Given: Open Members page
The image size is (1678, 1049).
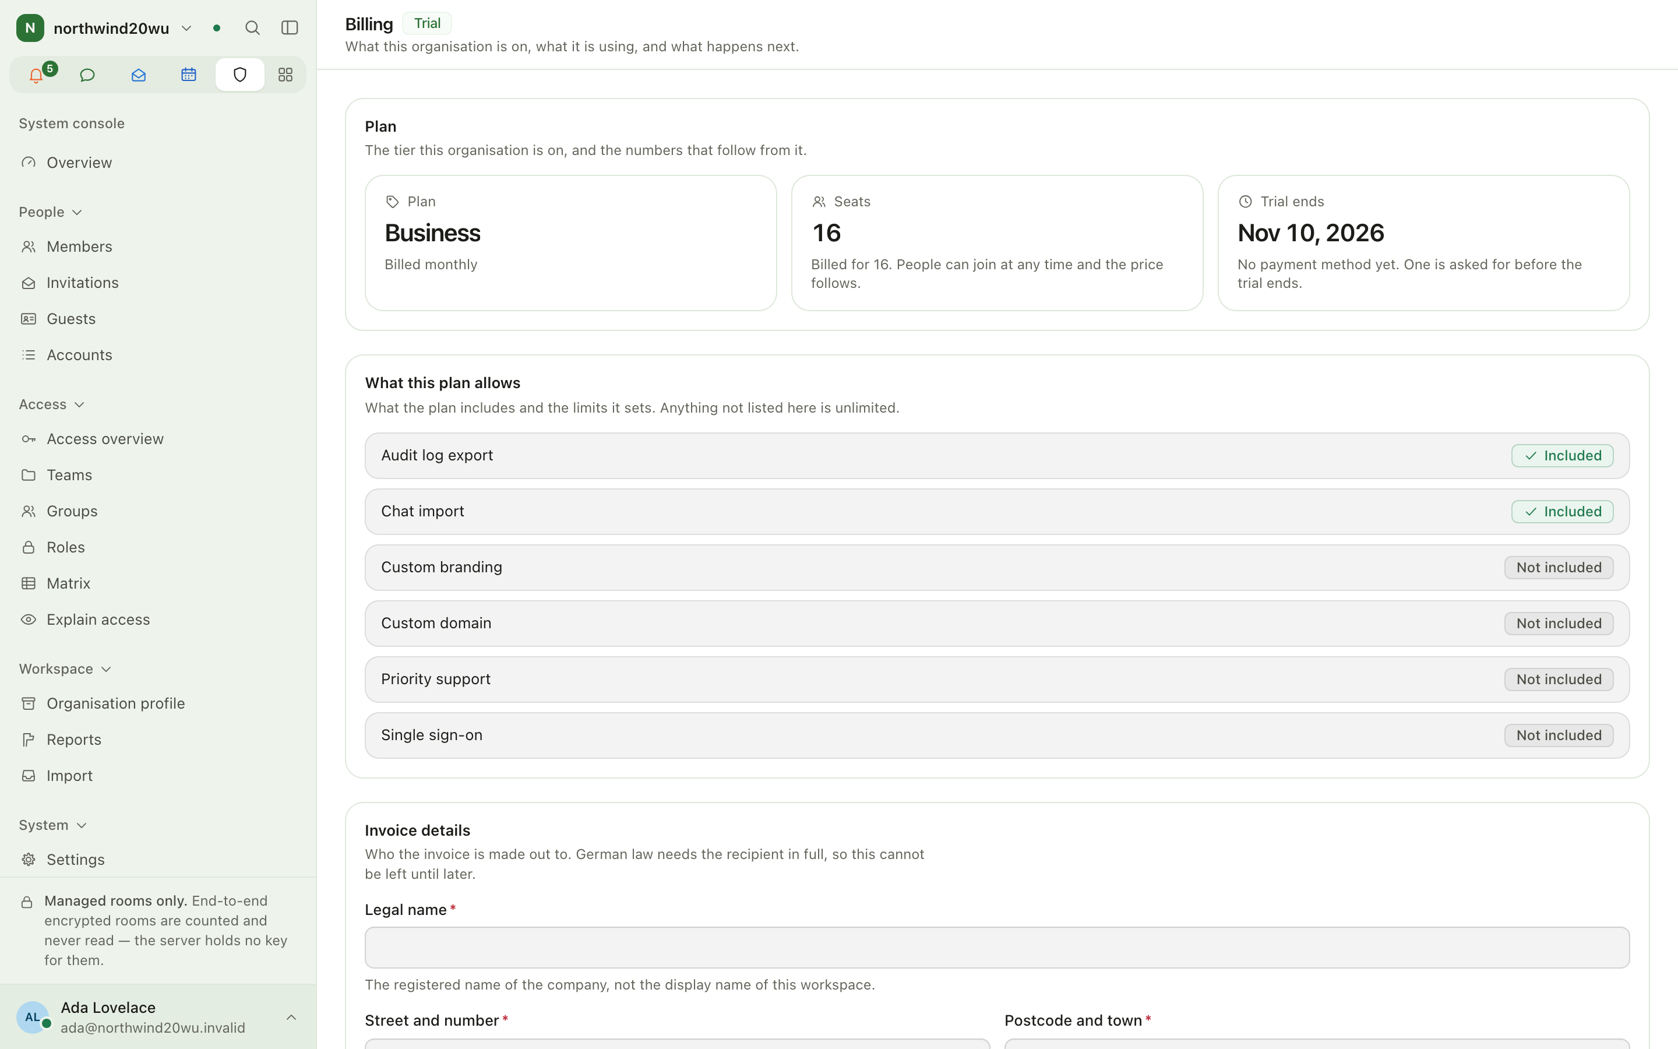Looking at the screenshot, I should coord(158,247).
